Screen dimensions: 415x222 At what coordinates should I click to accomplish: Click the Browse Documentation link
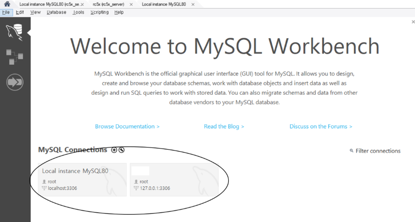coord(127,126)
